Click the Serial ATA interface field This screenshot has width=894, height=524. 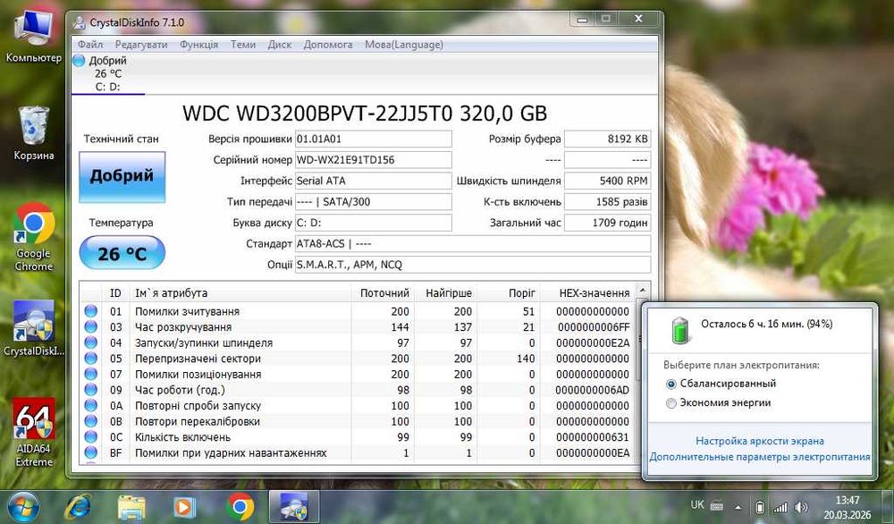[374, 181]
